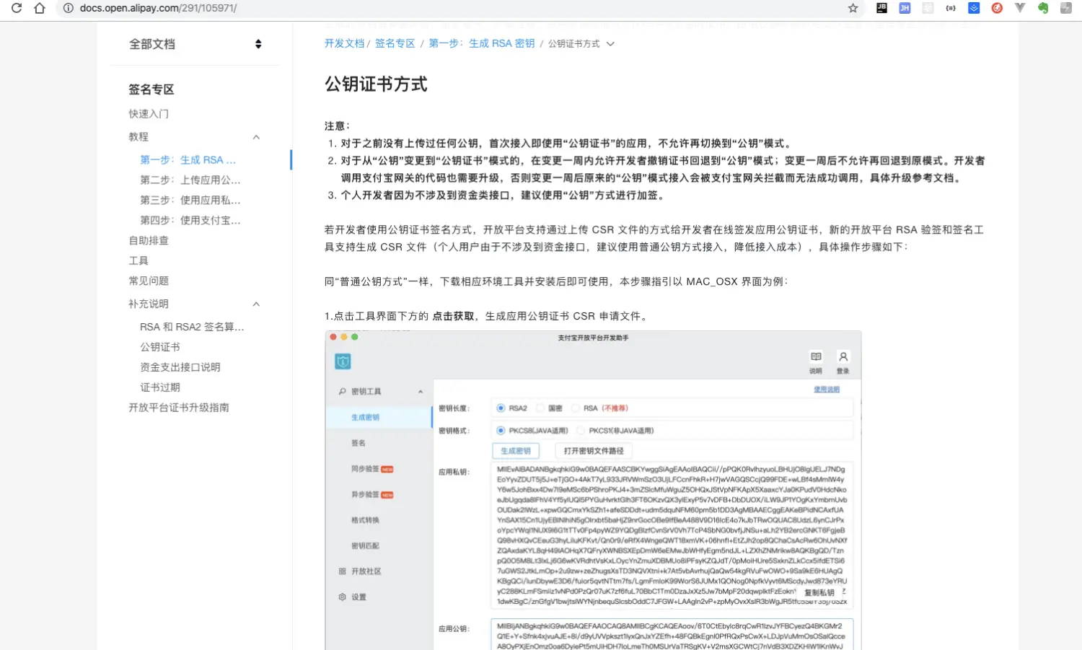Collapse 密钥工具 group in the tool screenshot
Image resolution: width=1082 pixels, height=650 pixels.
pos(421,392)
